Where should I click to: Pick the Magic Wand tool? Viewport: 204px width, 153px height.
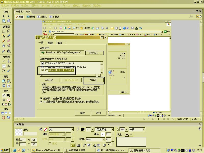4,36
